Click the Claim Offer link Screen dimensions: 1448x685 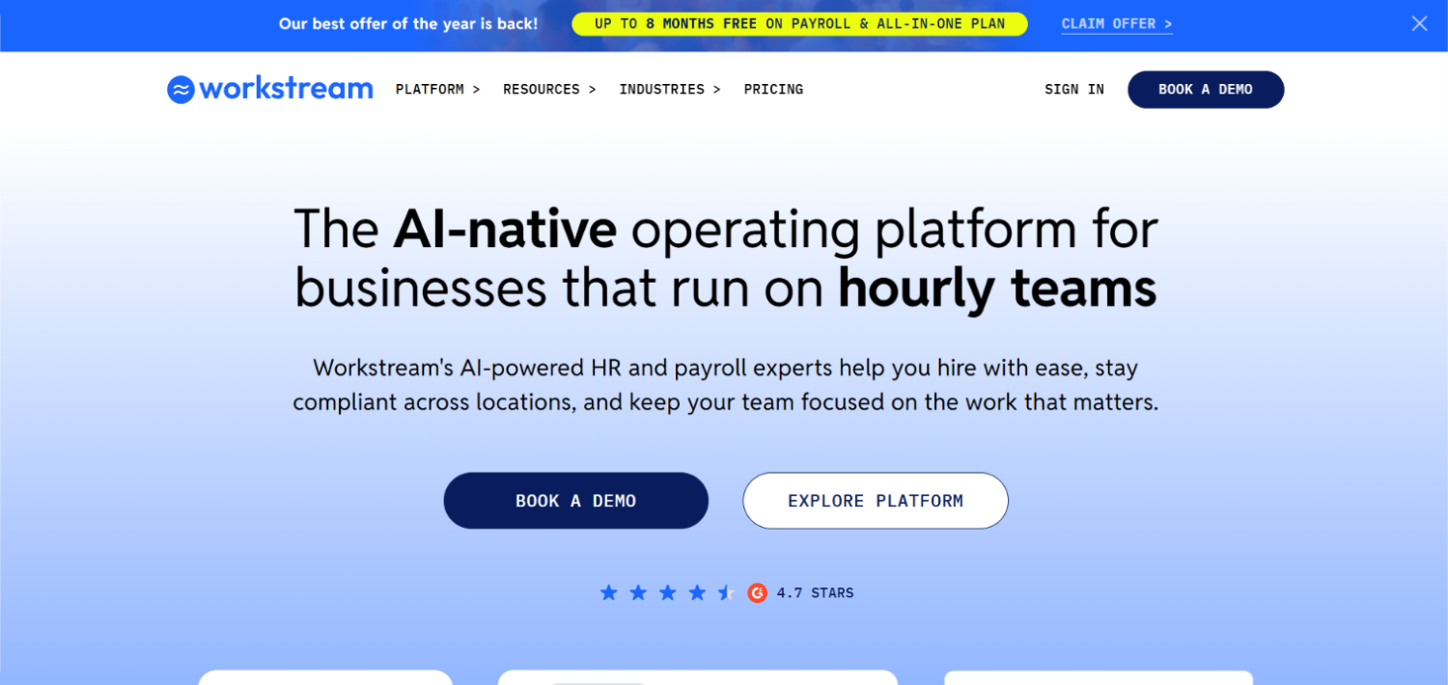tap(1117, 24)
